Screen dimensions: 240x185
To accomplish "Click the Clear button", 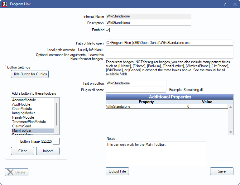I will (22, 151).
